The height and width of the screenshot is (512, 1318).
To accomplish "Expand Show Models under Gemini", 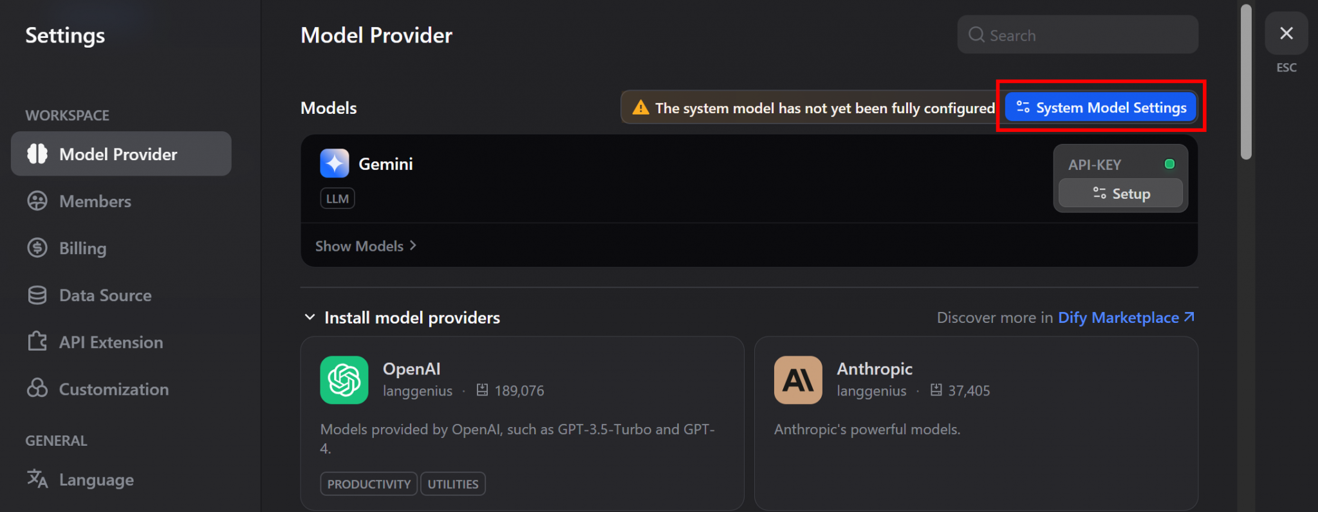I will tap(366, 246).
